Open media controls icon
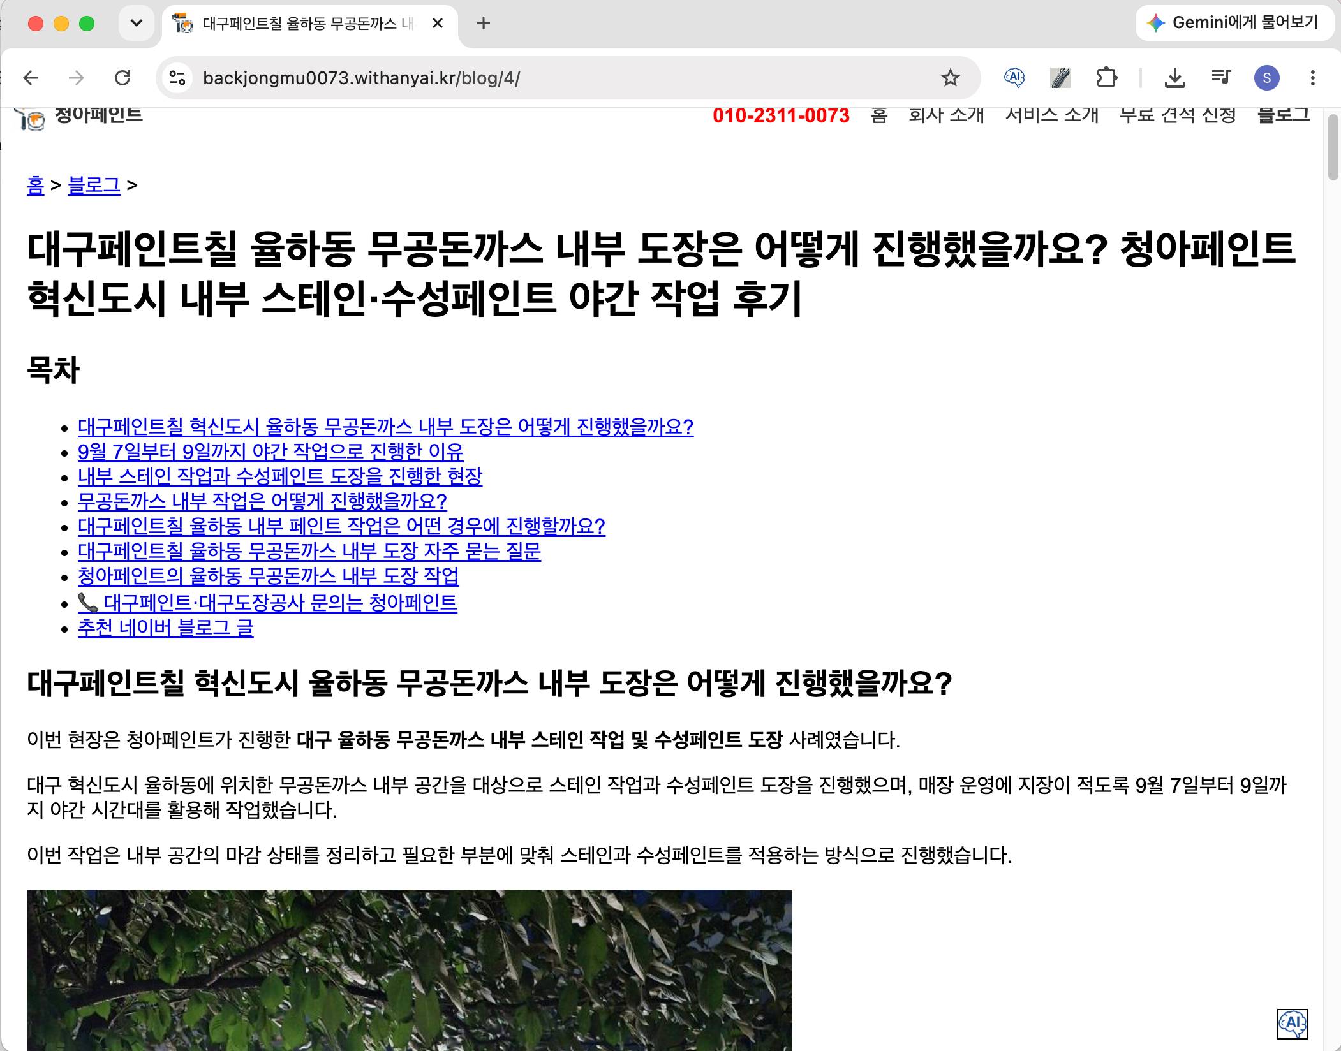1341x1051 pixels. [x=1220, y=78]
